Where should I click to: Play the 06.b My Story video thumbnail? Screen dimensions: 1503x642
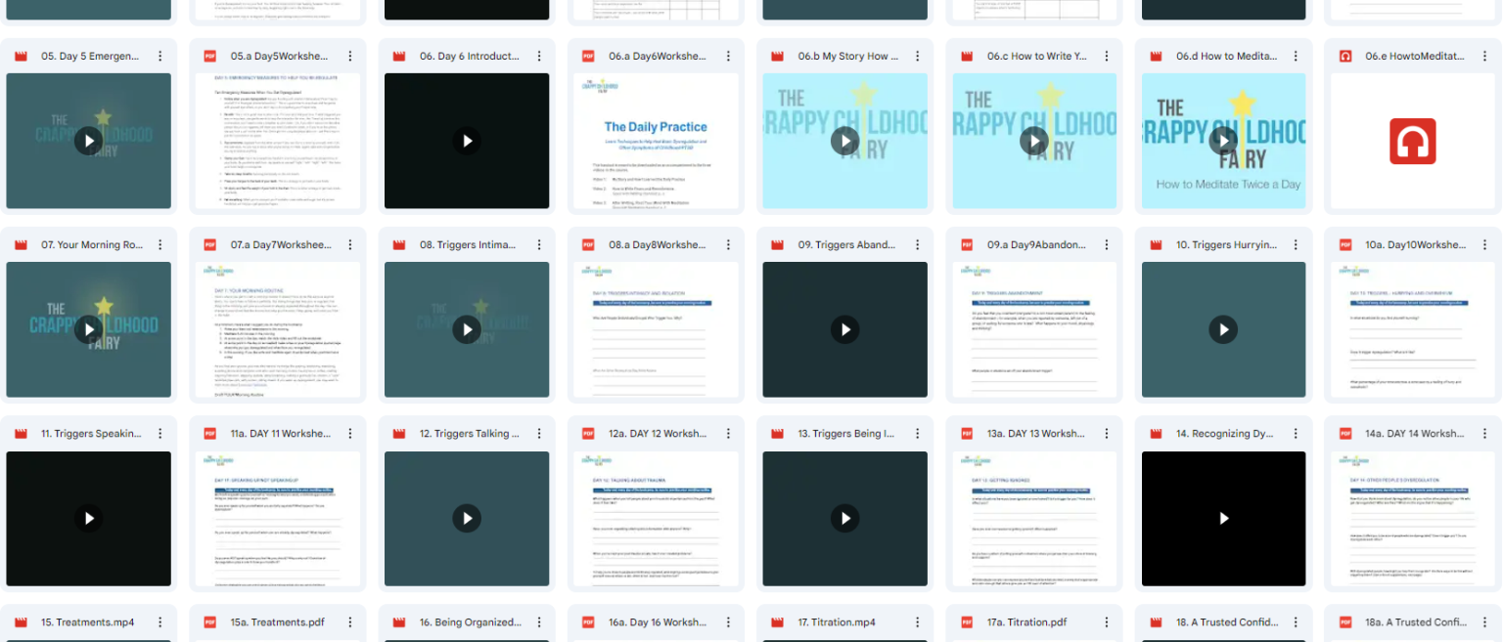pyautogui.click(x=844, y=141)
